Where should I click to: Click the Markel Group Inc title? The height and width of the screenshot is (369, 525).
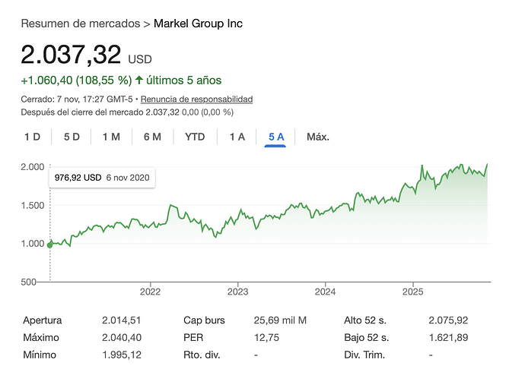coord(198,24)
